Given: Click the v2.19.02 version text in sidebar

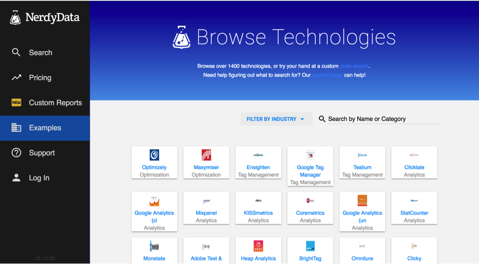Looking at the screenshot, I should 45,258.
